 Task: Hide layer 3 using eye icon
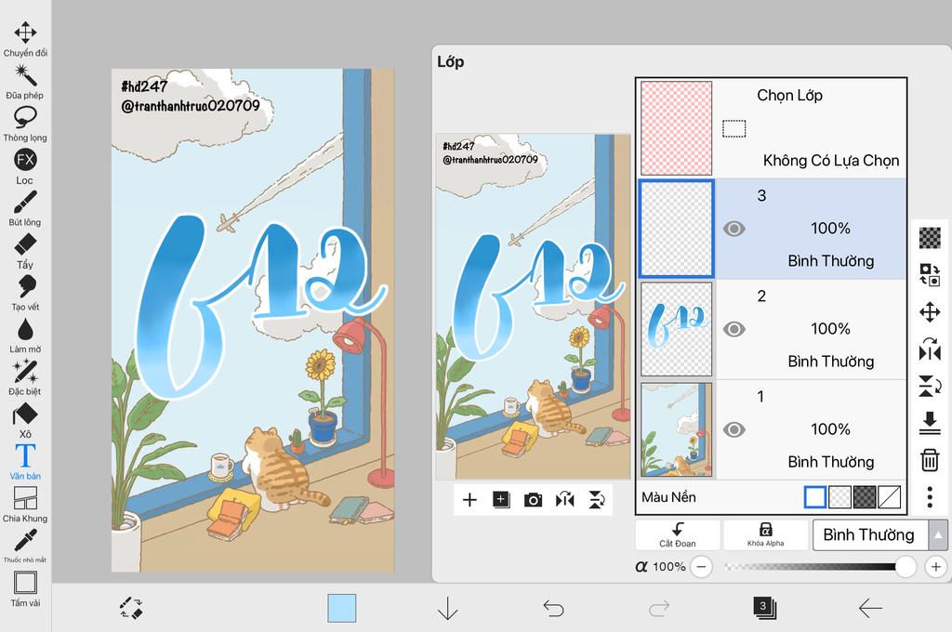pos(734,229)
